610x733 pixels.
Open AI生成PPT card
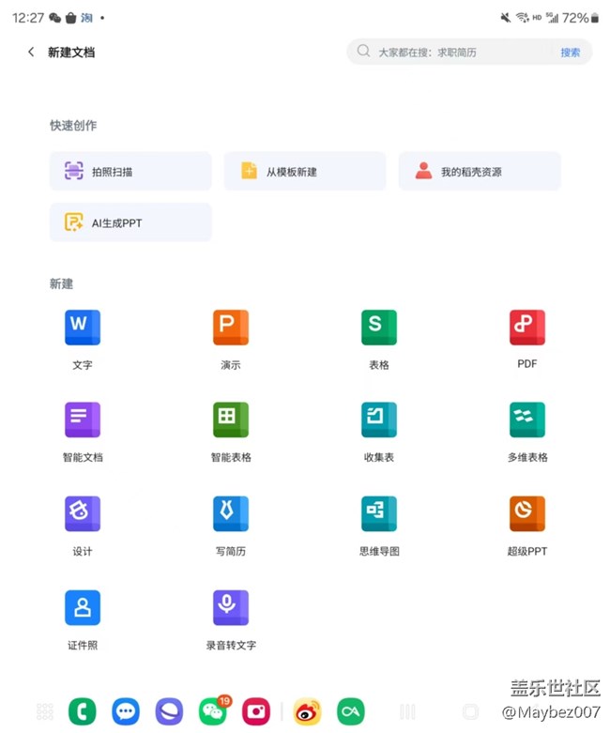point(130,222)
